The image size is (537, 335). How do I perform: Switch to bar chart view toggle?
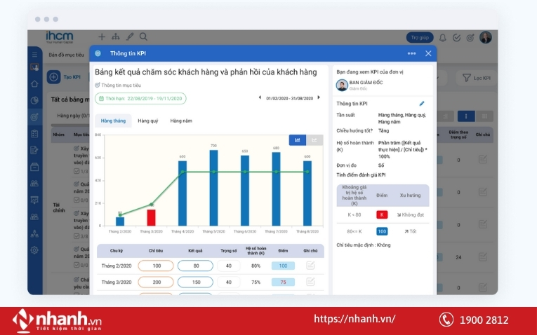[x=297, y=140]
